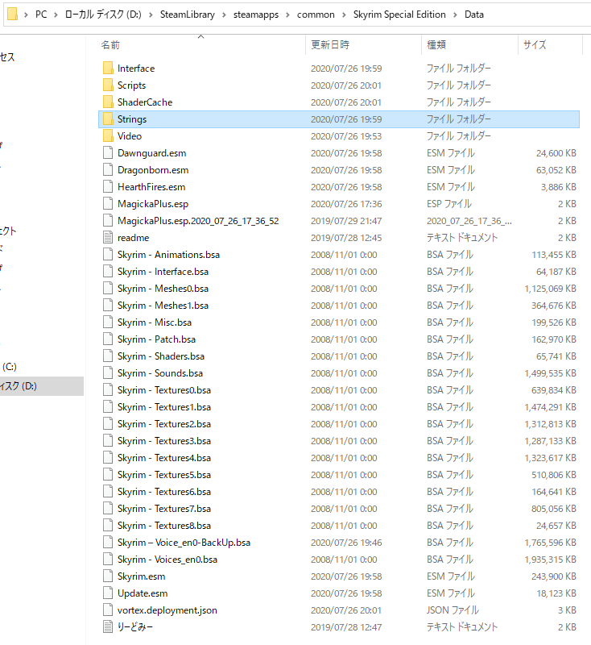Click the vortex.deployment.json file icon
The width and height of the screenshot is (591, 645).
tap(108, 610)
